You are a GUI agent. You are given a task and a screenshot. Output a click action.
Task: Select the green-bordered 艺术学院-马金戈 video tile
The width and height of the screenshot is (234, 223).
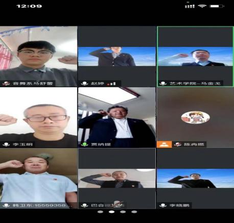[x=195, y=57]
